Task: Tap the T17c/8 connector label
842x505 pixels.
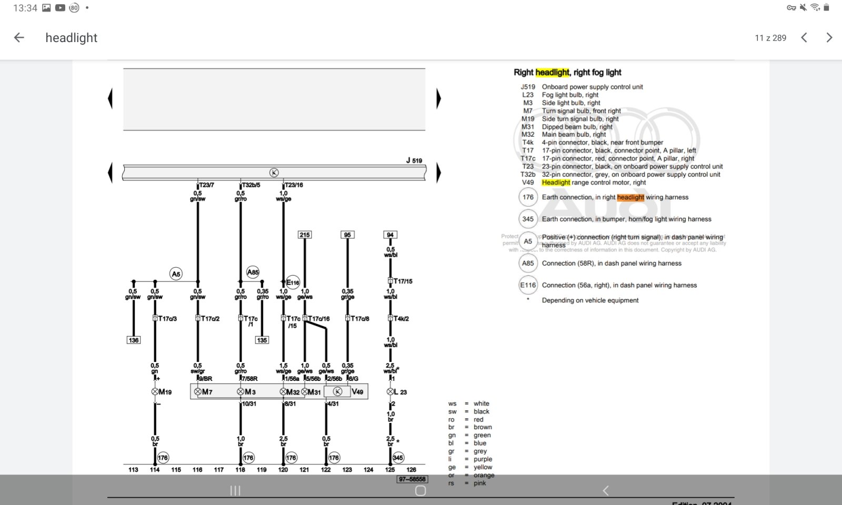Action: [360, 319]
